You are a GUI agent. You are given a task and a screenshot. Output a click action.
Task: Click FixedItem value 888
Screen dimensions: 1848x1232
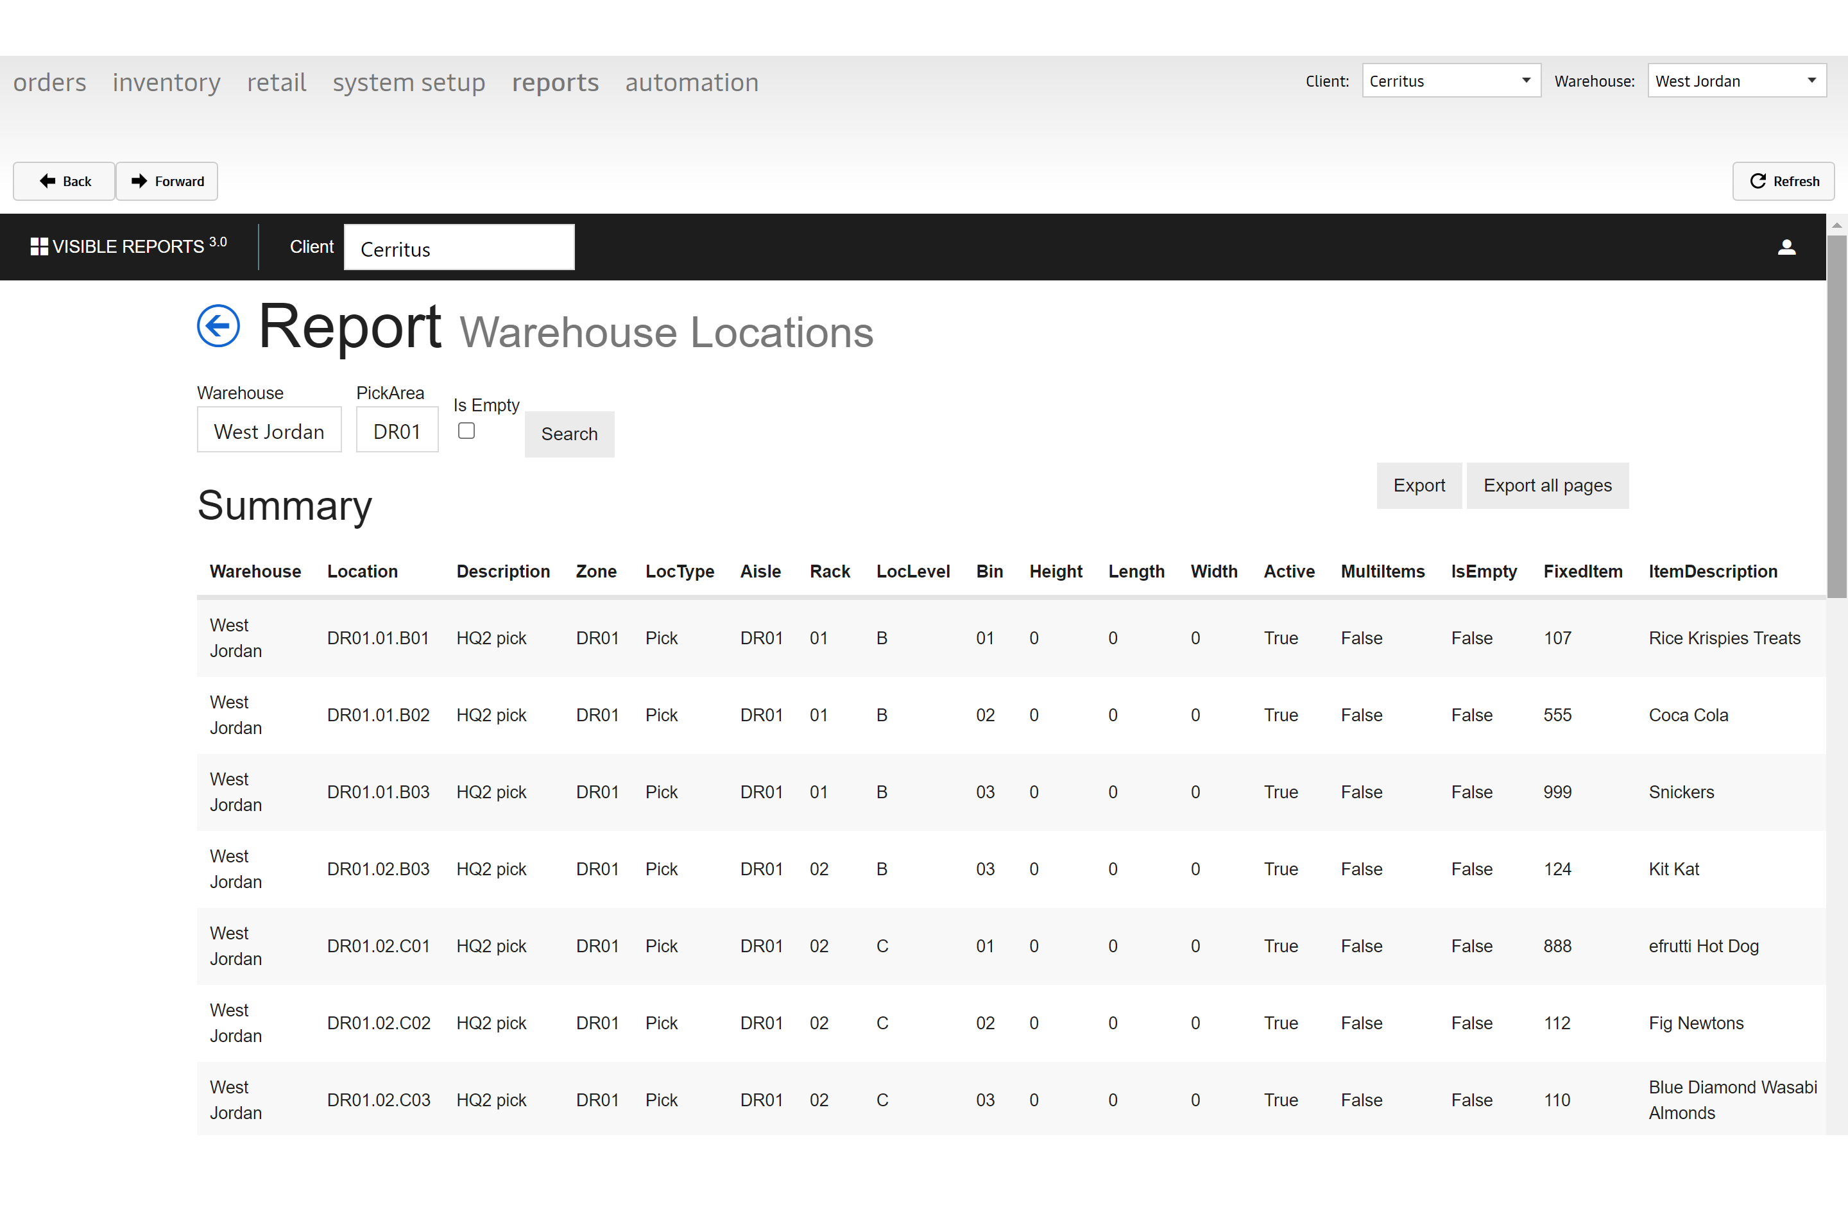tap(1557, 946)
